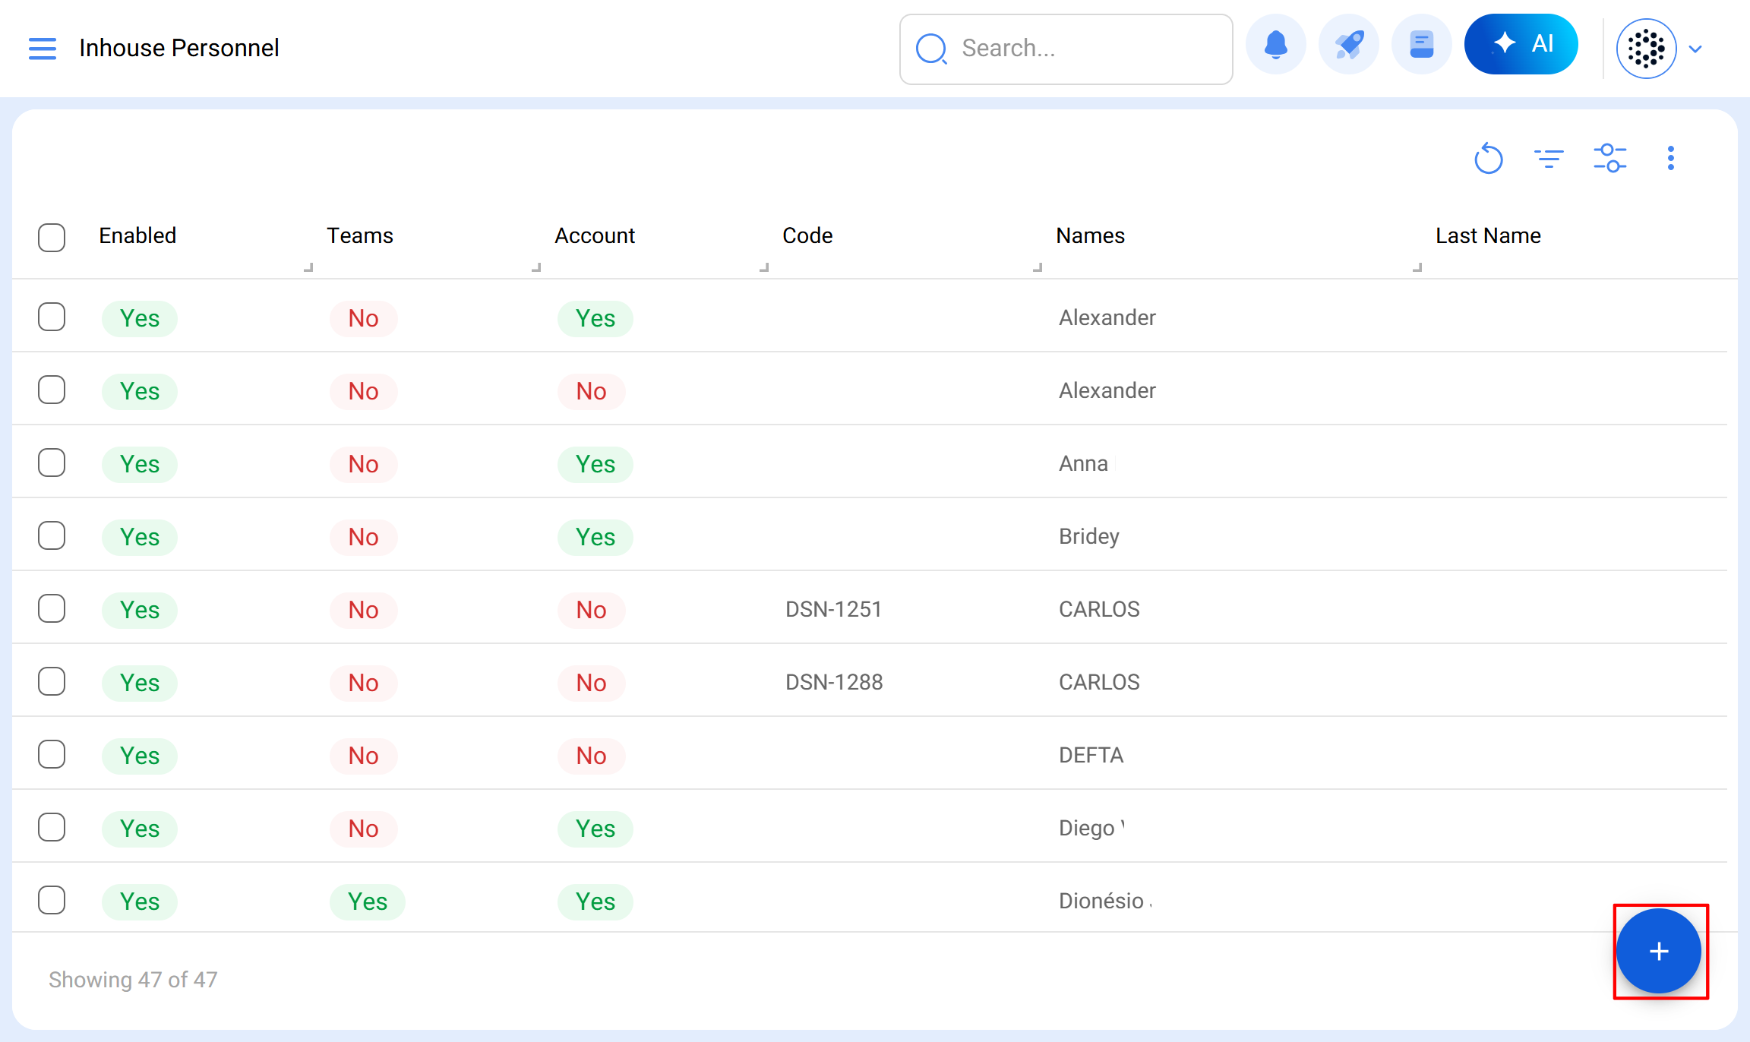The height and width of the screenshot is (1042, 1750).
Task: Click the AI assistant button
Action: 1521,44
